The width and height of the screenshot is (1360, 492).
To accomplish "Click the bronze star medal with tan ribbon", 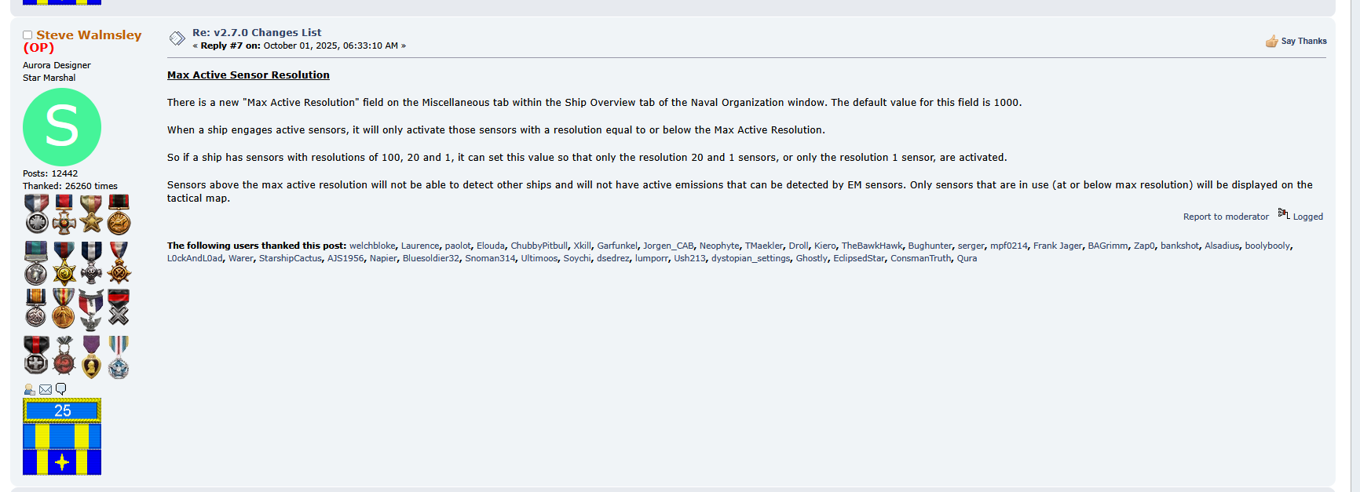I will click(x=91, y=214).
